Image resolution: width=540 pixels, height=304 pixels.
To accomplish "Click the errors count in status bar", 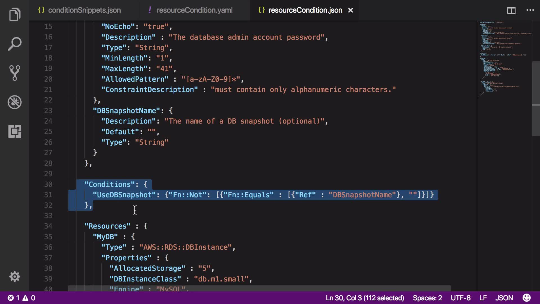I will 13,298.
